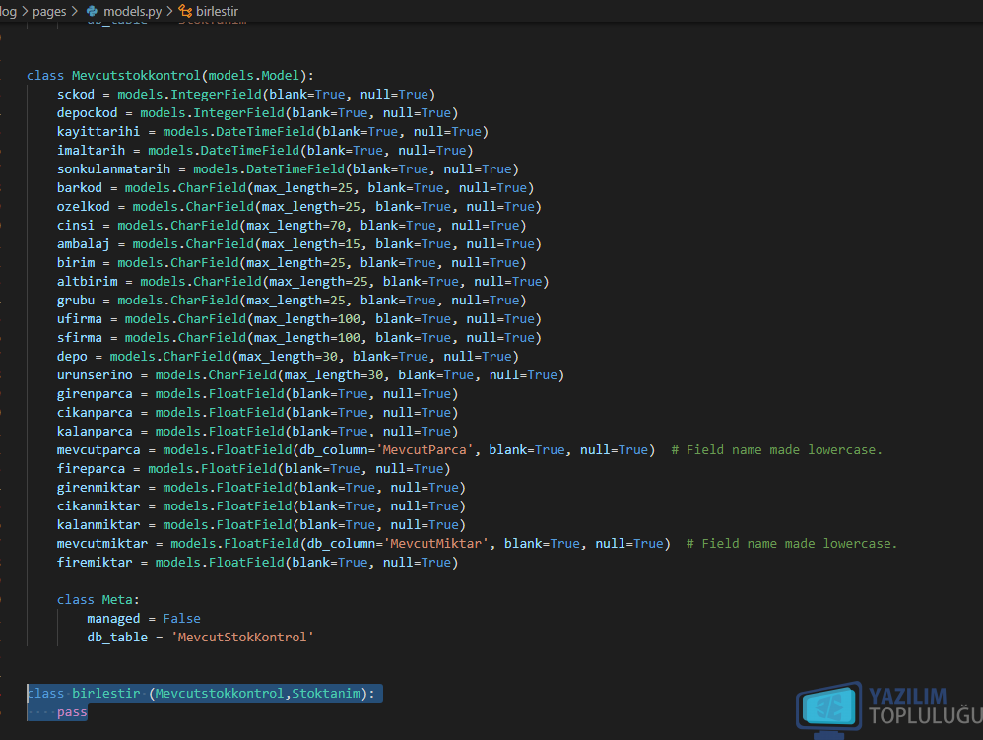Click the models.py breadcrumb item
Image resolution: width=983 pixels, height=740 pixels.
tap(132, 11)
